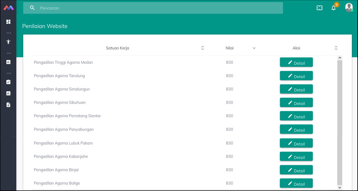Click the Nilai column header label

tap(229, 48)
